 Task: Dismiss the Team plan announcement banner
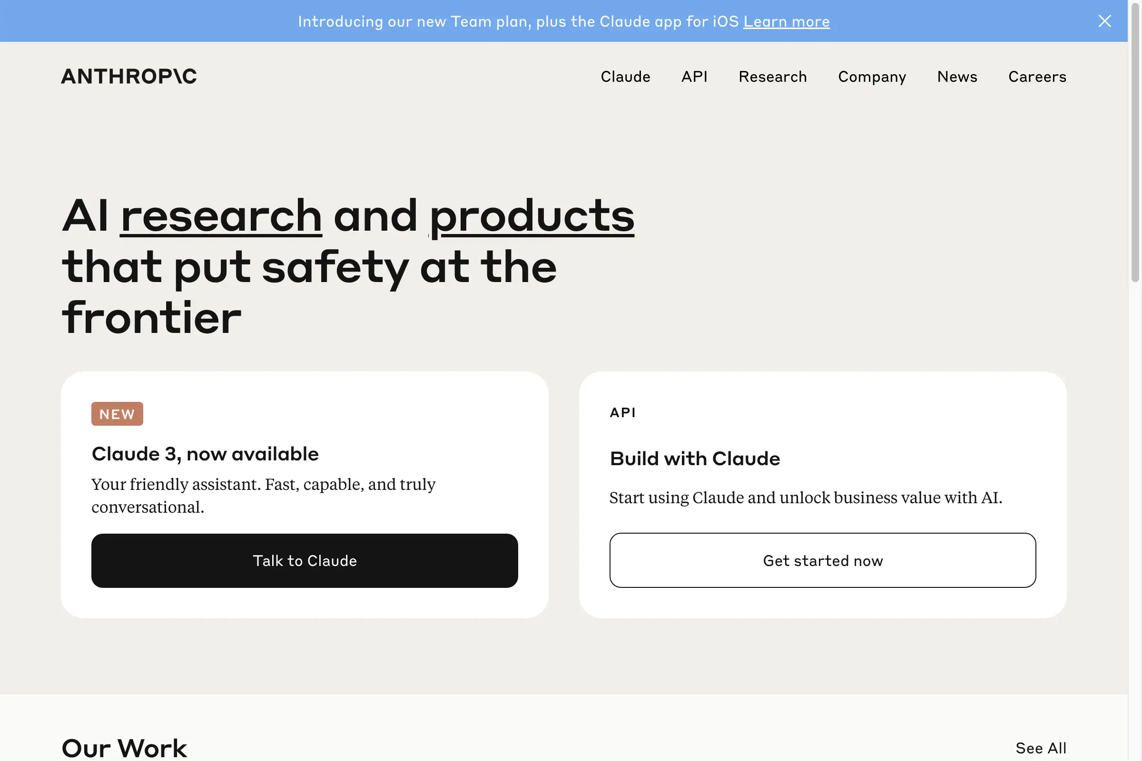(x=1104, y=21)
